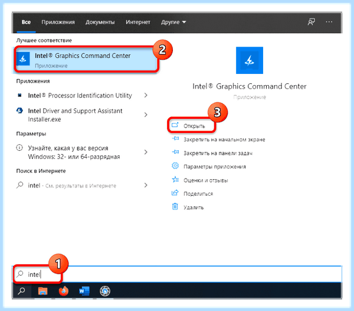Open the feedback icon in the search header
Viewport: 354px width, 311px height.
[312, 22]
